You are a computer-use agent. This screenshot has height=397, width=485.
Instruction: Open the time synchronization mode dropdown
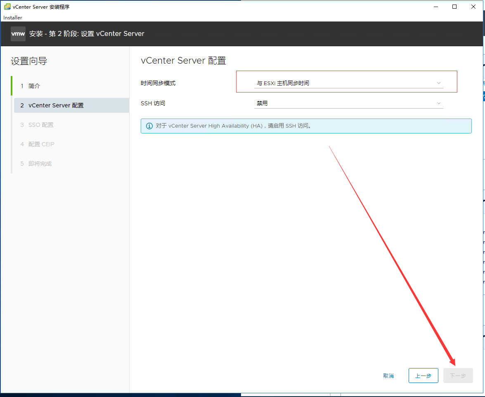349,83
